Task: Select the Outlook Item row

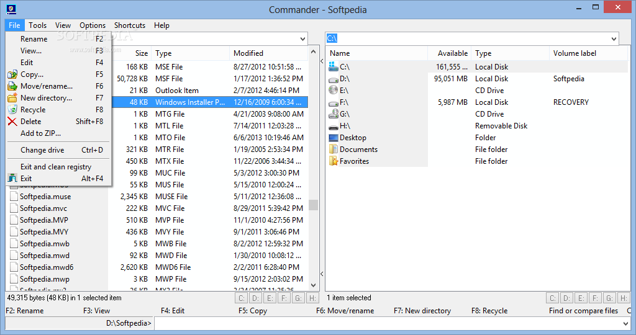Action: click(x=209, y=91)
